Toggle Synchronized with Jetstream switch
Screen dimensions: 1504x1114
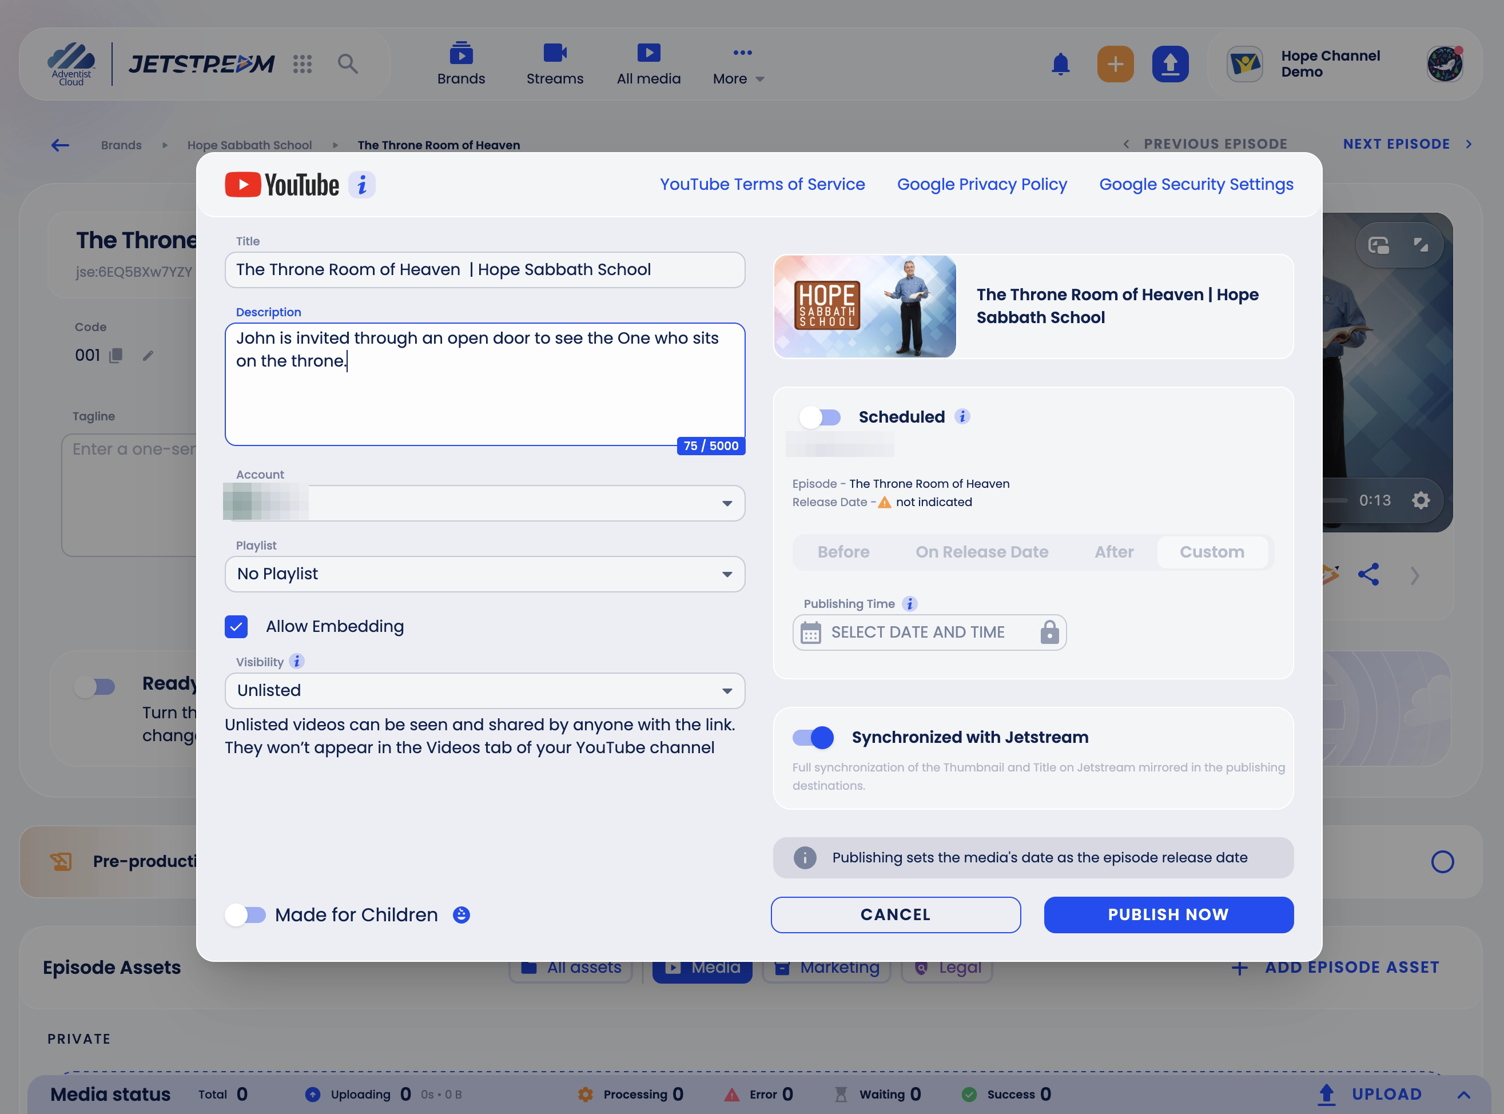point(813,737)
